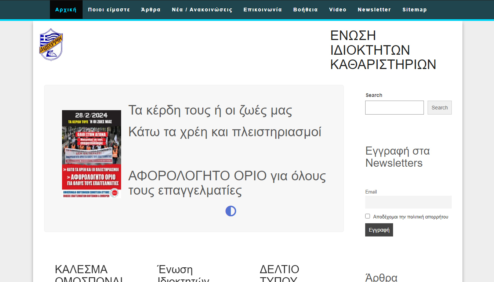Open the Επικοινωνία page
Screen dimensions: 494x282
(263, 10)
